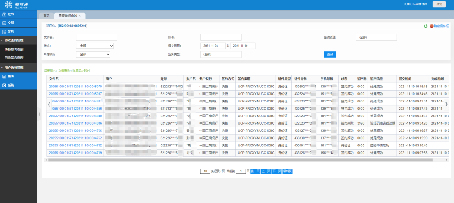454x203 pixels.
Task: Open file link ending 000004732
Action: click(75, 145)
